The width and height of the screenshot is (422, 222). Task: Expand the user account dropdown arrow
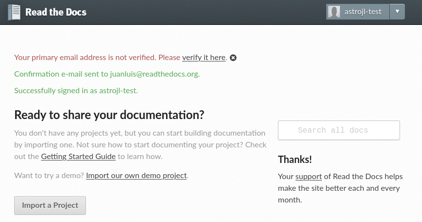(397, 12)
